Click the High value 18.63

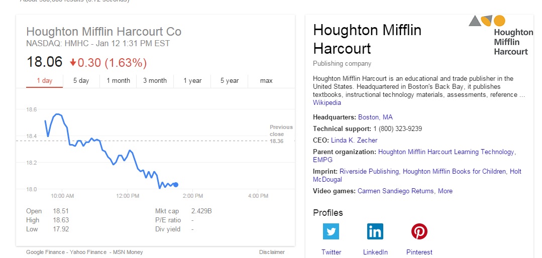pyautogui.click(x=61, y=220)
